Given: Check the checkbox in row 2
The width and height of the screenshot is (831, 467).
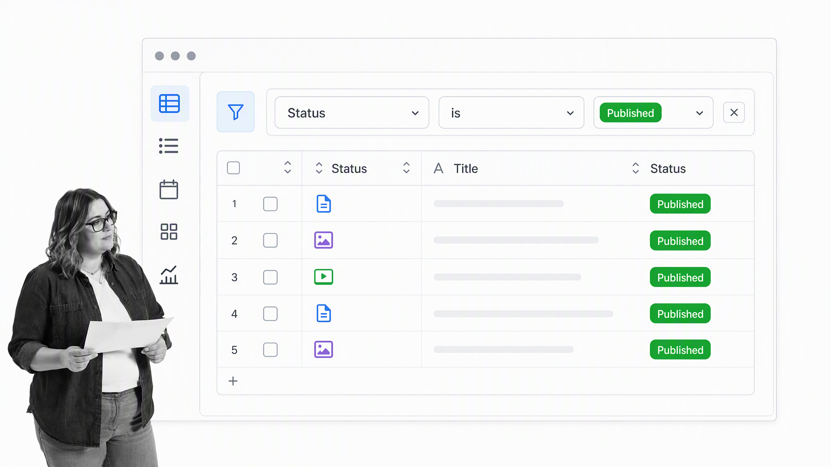Looking at the screenshot, I should tap(270, 240).
